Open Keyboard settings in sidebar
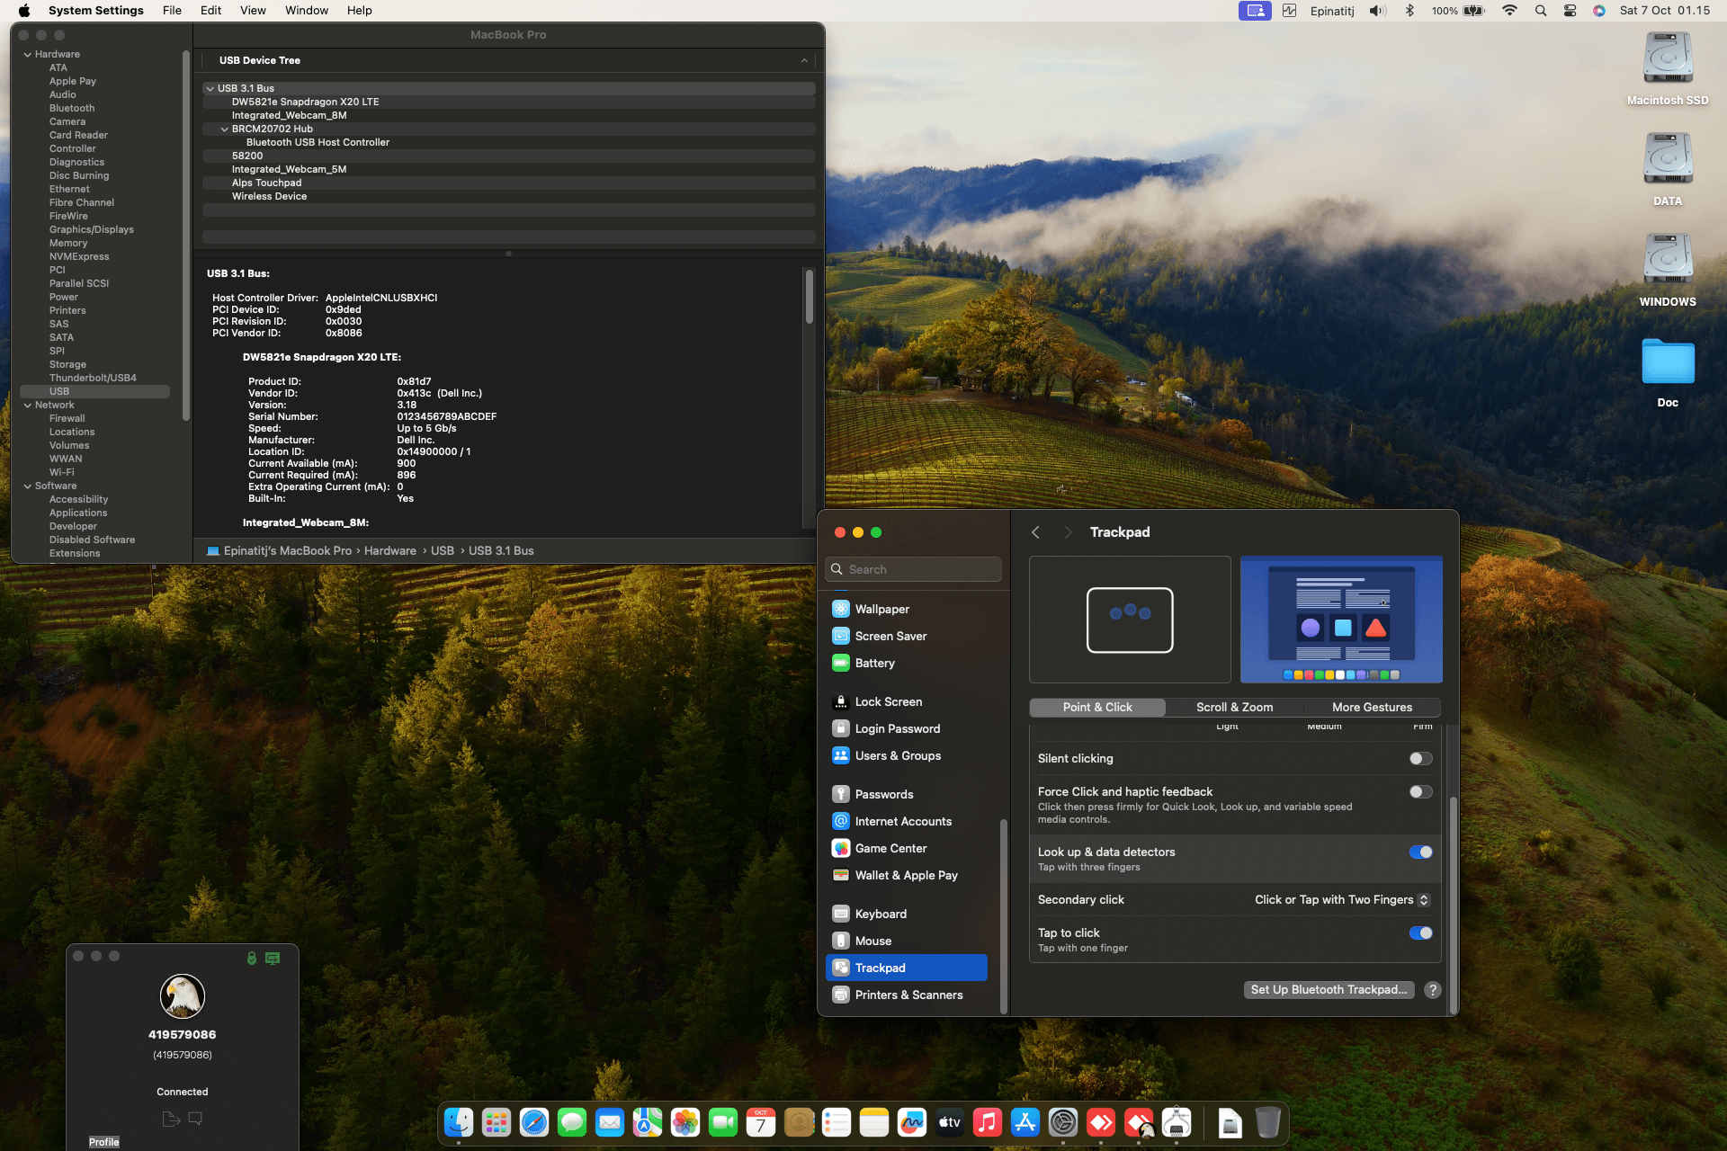The width and height of the screenshot is (1727, 1151). click(x=880, y=914)
